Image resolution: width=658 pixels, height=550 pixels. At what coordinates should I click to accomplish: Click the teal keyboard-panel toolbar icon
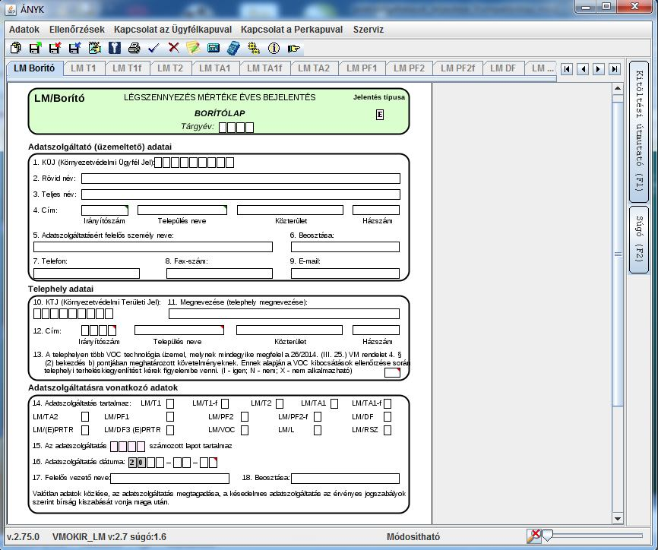(214, 49)
